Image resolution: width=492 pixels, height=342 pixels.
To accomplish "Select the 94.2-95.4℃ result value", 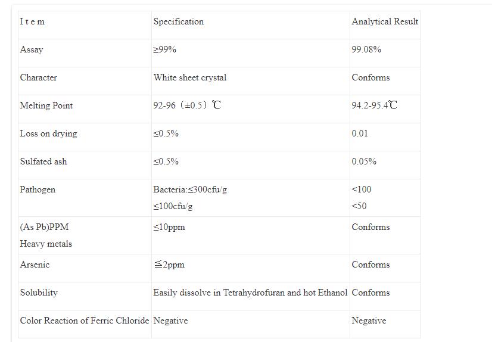I will (374, 106).
